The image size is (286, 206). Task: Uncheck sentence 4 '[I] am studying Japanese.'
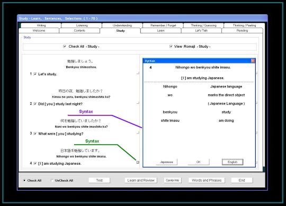[x=35, y=163]
